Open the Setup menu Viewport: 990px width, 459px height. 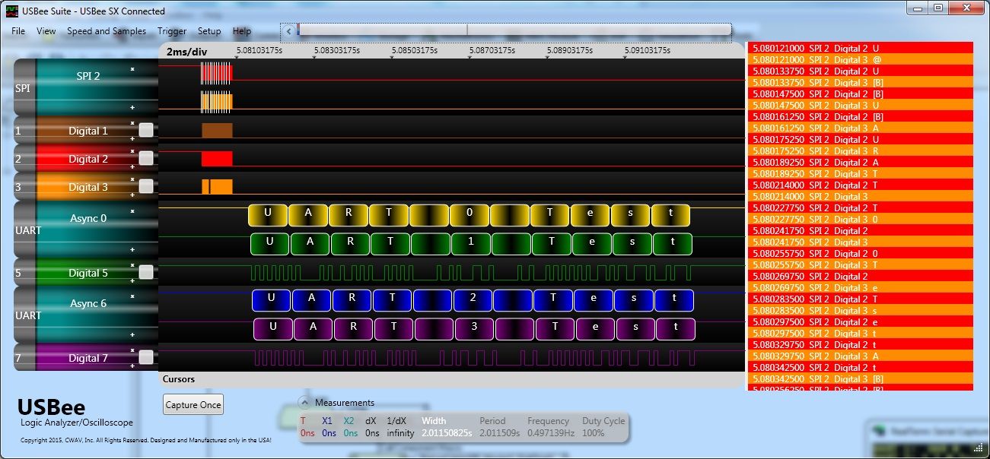click(209, 31)
